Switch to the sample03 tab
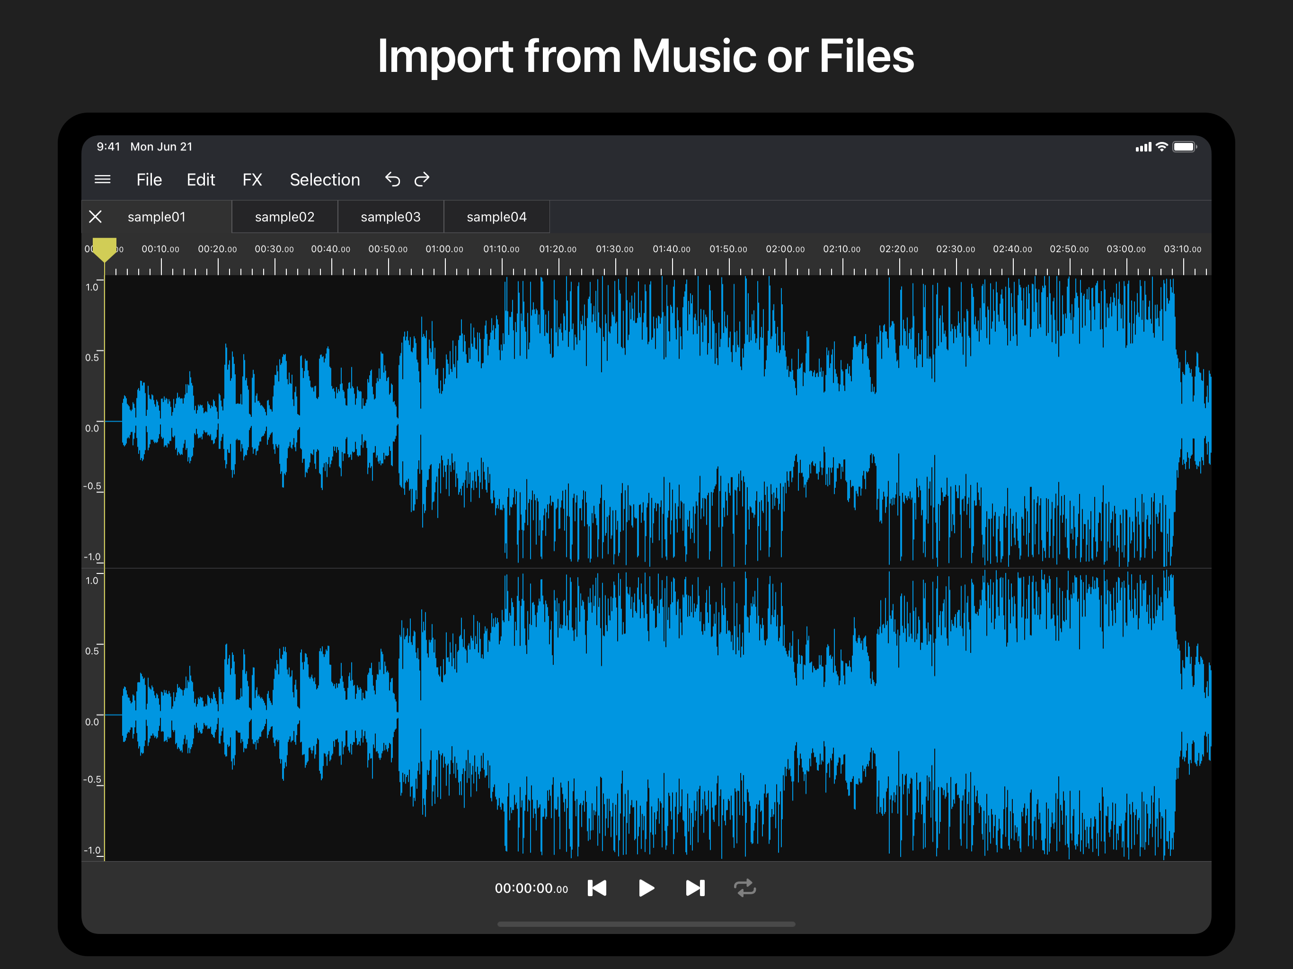 (x=390, y=217)
